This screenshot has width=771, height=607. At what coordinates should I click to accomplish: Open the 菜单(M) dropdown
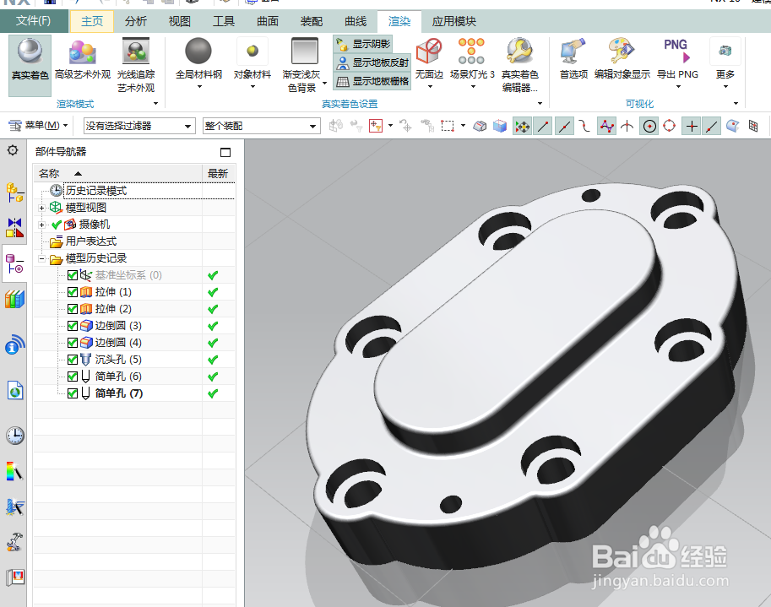(x=38, y=126)
